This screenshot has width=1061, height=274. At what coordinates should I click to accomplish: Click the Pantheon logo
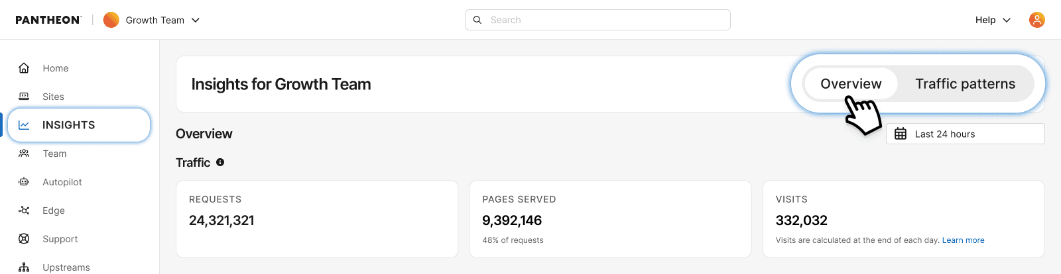(48, 20)
